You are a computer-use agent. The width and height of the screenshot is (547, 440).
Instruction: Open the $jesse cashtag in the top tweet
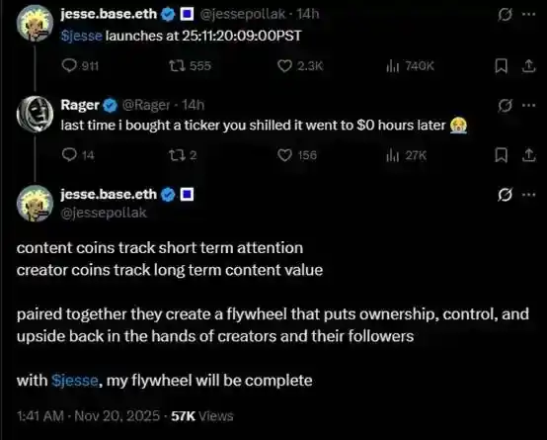(x=82, y=36)
